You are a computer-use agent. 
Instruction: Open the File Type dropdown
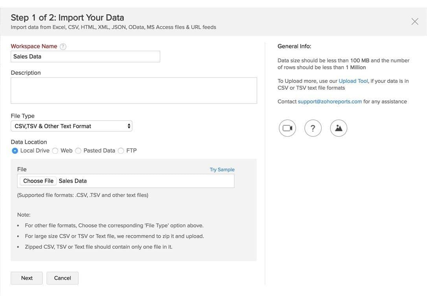coord(72,126)
